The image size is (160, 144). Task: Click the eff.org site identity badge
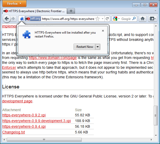coord(33,19)
